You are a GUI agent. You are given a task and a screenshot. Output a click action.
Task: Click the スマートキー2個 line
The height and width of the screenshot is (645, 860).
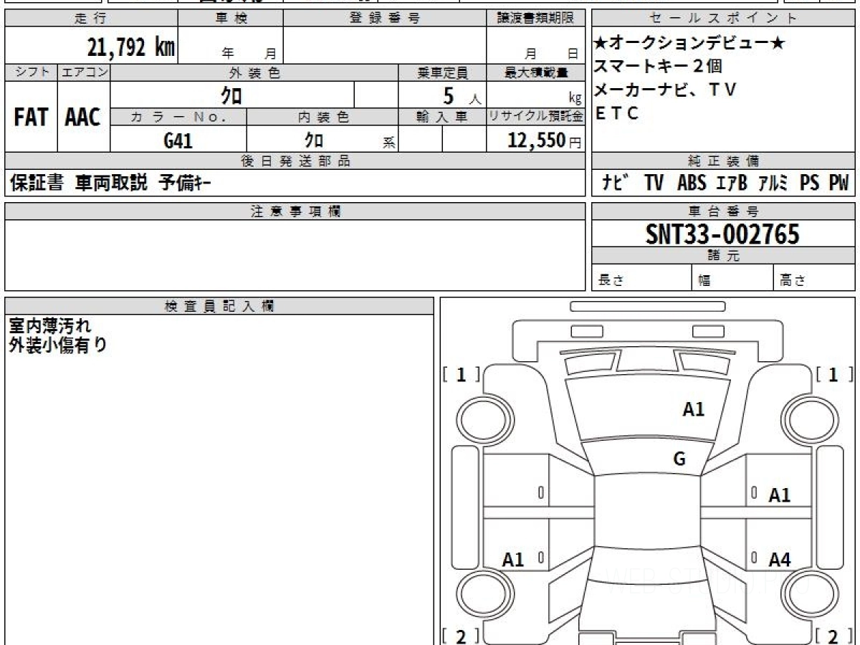tap(659, 67)
